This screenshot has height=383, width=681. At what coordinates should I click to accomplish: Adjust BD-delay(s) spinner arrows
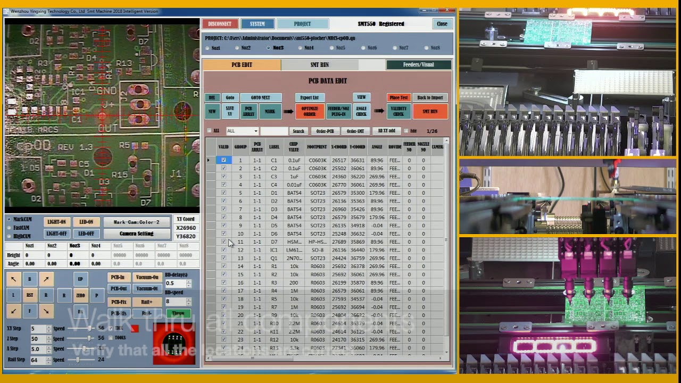click(188, 283)
